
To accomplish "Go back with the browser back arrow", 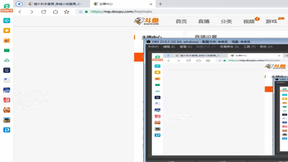I will pyautogui.click(x=20, y=12).
